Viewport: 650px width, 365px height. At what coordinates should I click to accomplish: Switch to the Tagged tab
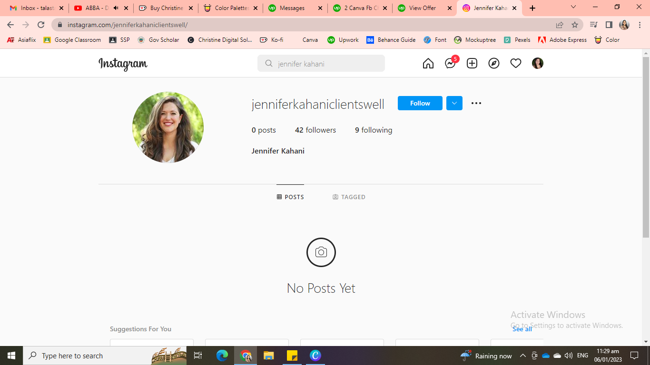pos(349,197)
